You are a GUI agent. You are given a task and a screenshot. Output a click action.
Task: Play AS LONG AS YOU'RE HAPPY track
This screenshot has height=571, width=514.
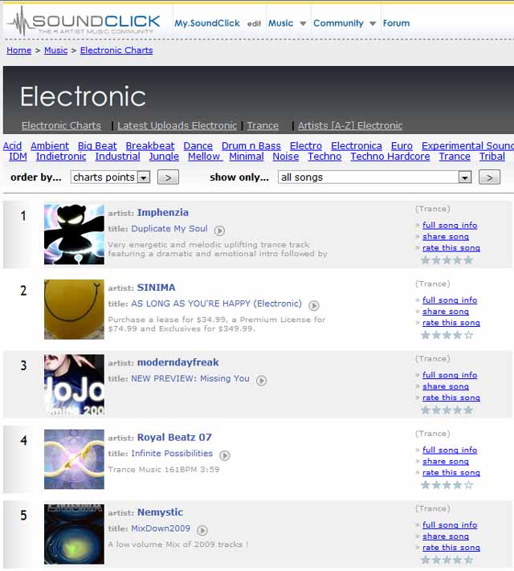(314, 305)
